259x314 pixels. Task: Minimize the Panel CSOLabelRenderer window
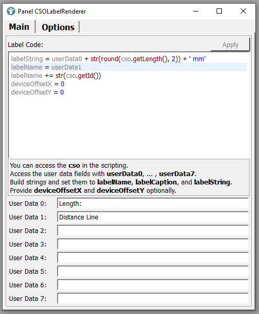click(x=196, y=11)
